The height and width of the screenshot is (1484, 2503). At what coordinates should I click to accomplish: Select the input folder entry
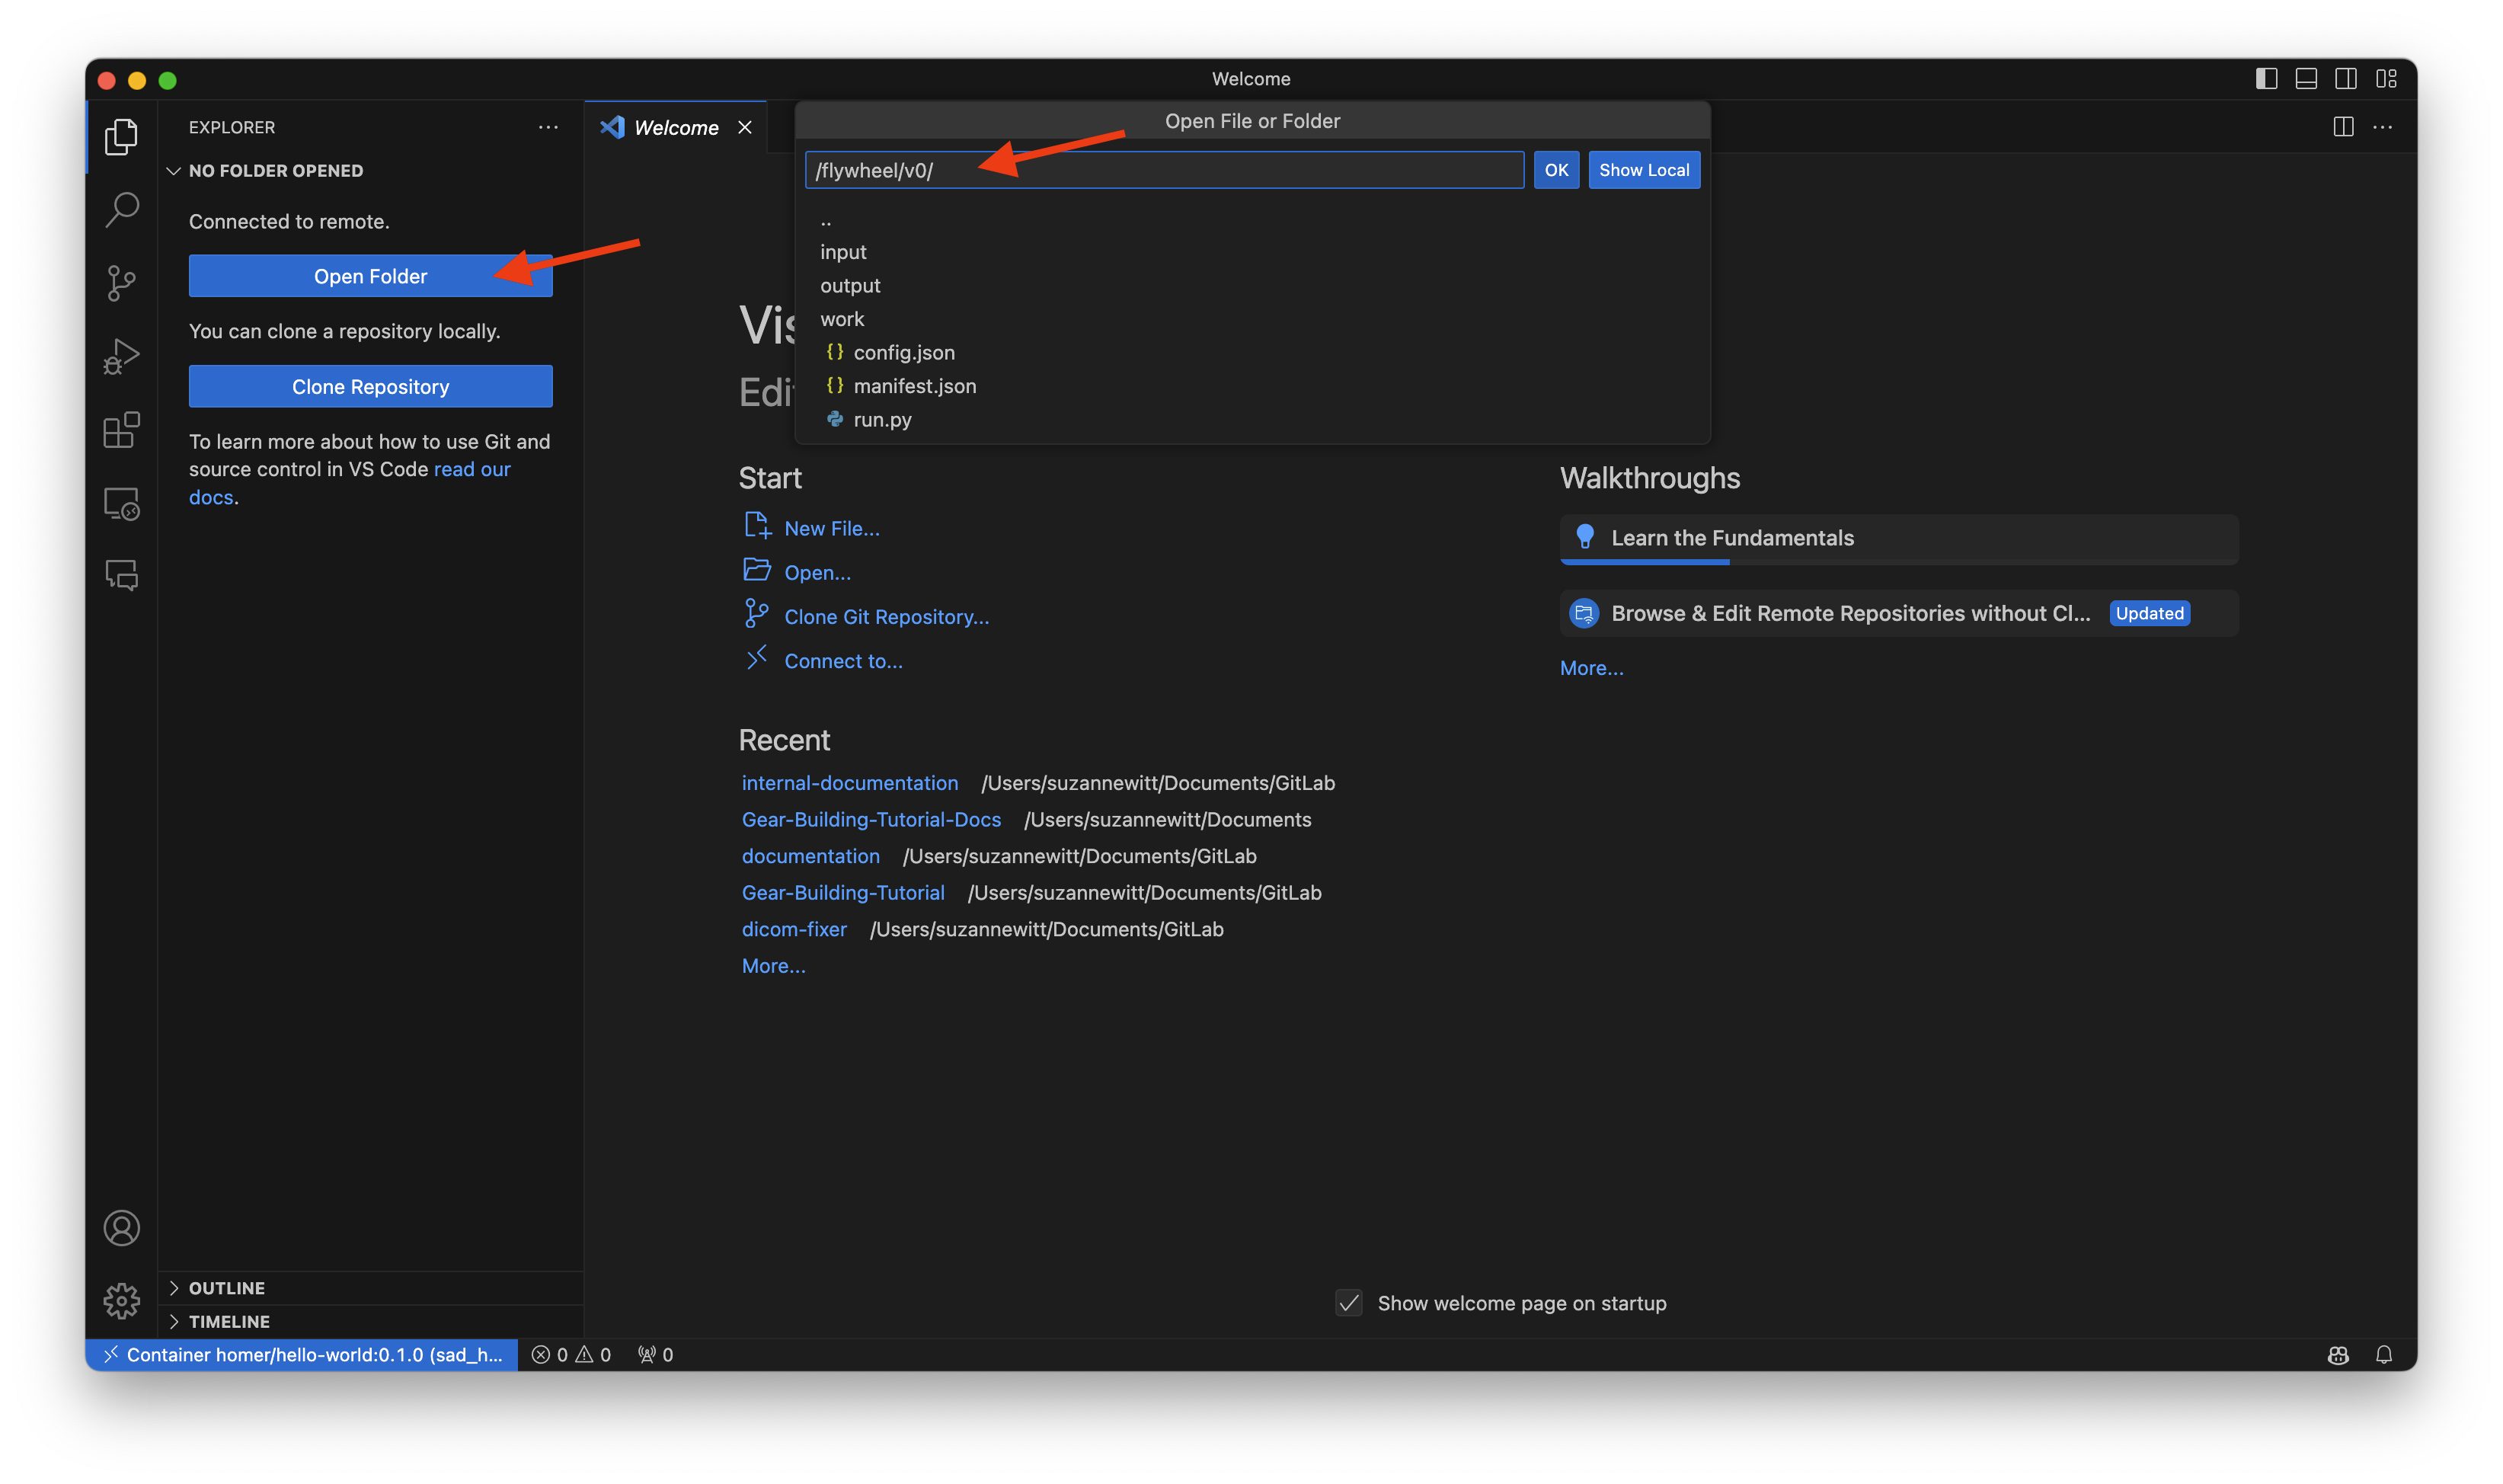coord(1252,252)
